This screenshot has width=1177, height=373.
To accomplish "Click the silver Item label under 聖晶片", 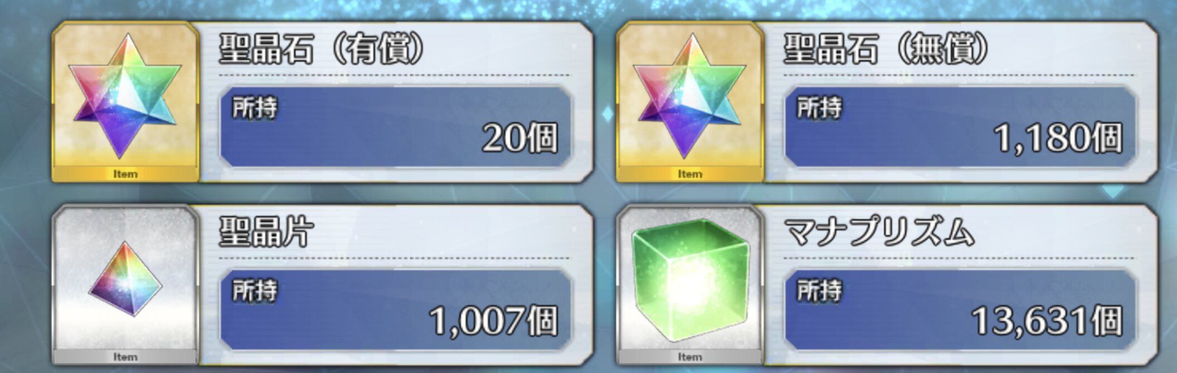I will pos(125,357).
